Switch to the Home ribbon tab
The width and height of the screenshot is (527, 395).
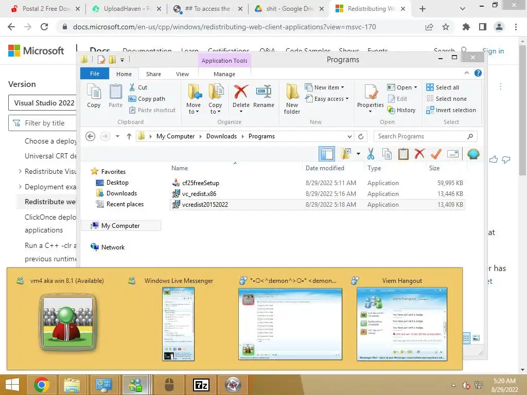124,74
